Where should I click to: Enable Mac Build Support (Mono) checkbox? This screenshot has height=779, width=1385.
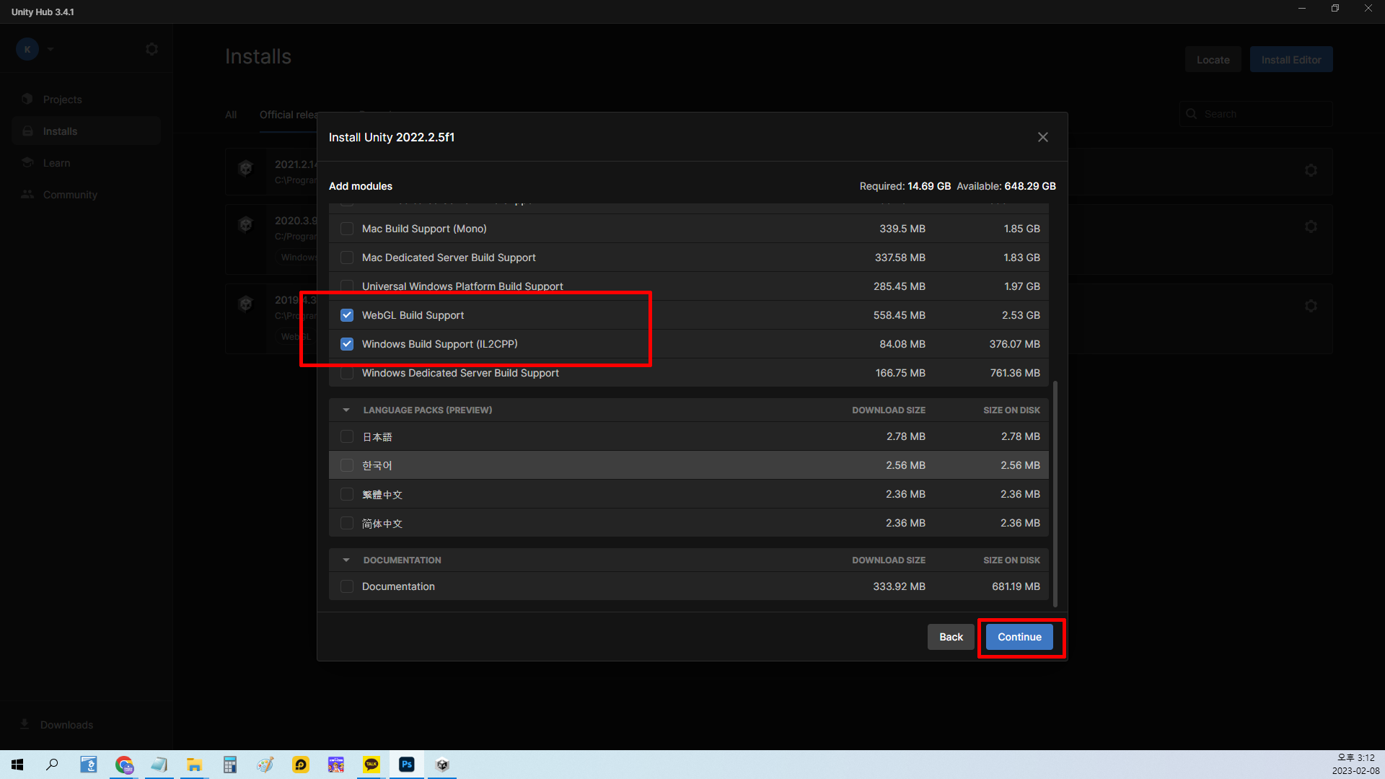[347, 229]
